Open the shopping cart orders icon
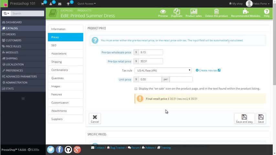The width and height of the screenshot is (276, 155). pyautogui.click(x=42, y=4)
